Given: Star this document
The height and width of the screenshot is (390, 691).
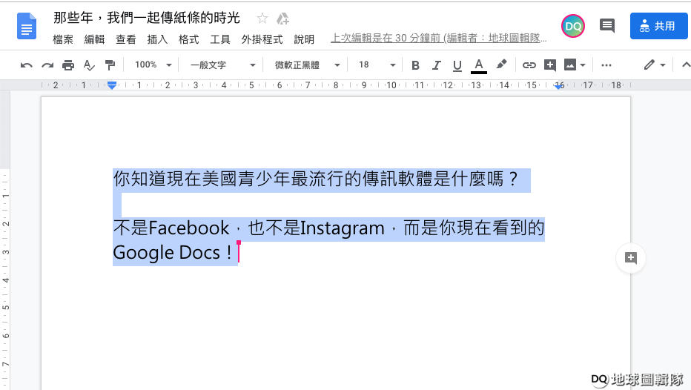Looking at the screenshot, I should point(262,19).
